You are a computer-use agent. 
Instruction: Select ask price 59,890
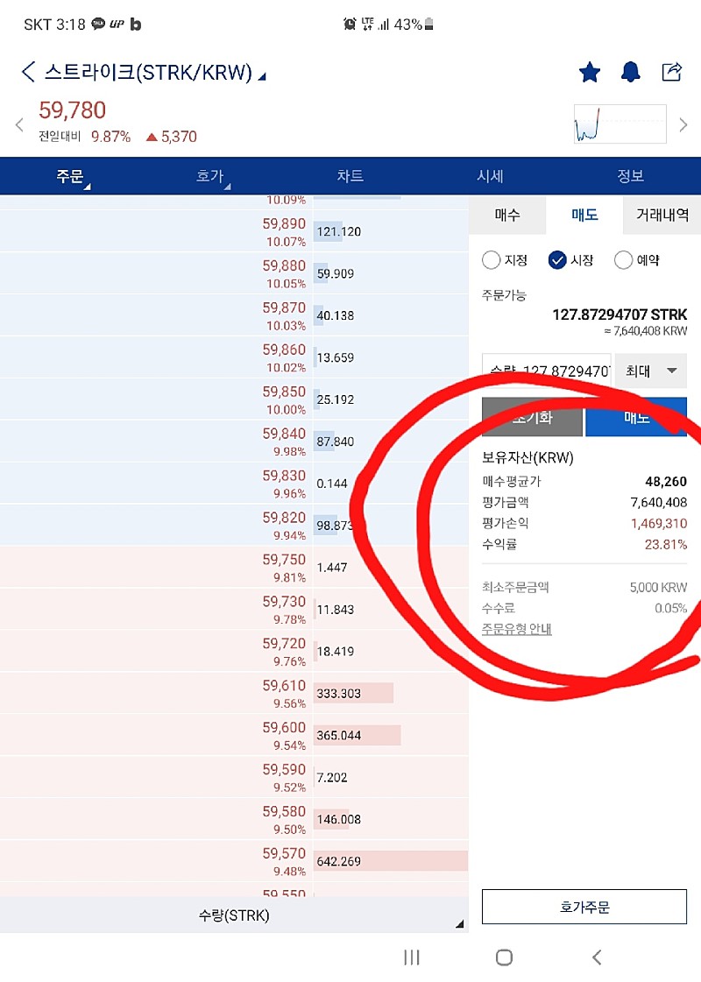[284, 223]
